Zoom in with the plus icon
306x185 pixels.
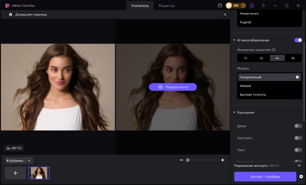click(223, 160)
